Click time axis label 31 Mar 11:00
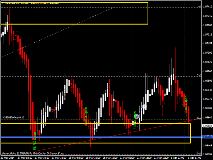This screenshot has height=160, width=213. (144, 158)
